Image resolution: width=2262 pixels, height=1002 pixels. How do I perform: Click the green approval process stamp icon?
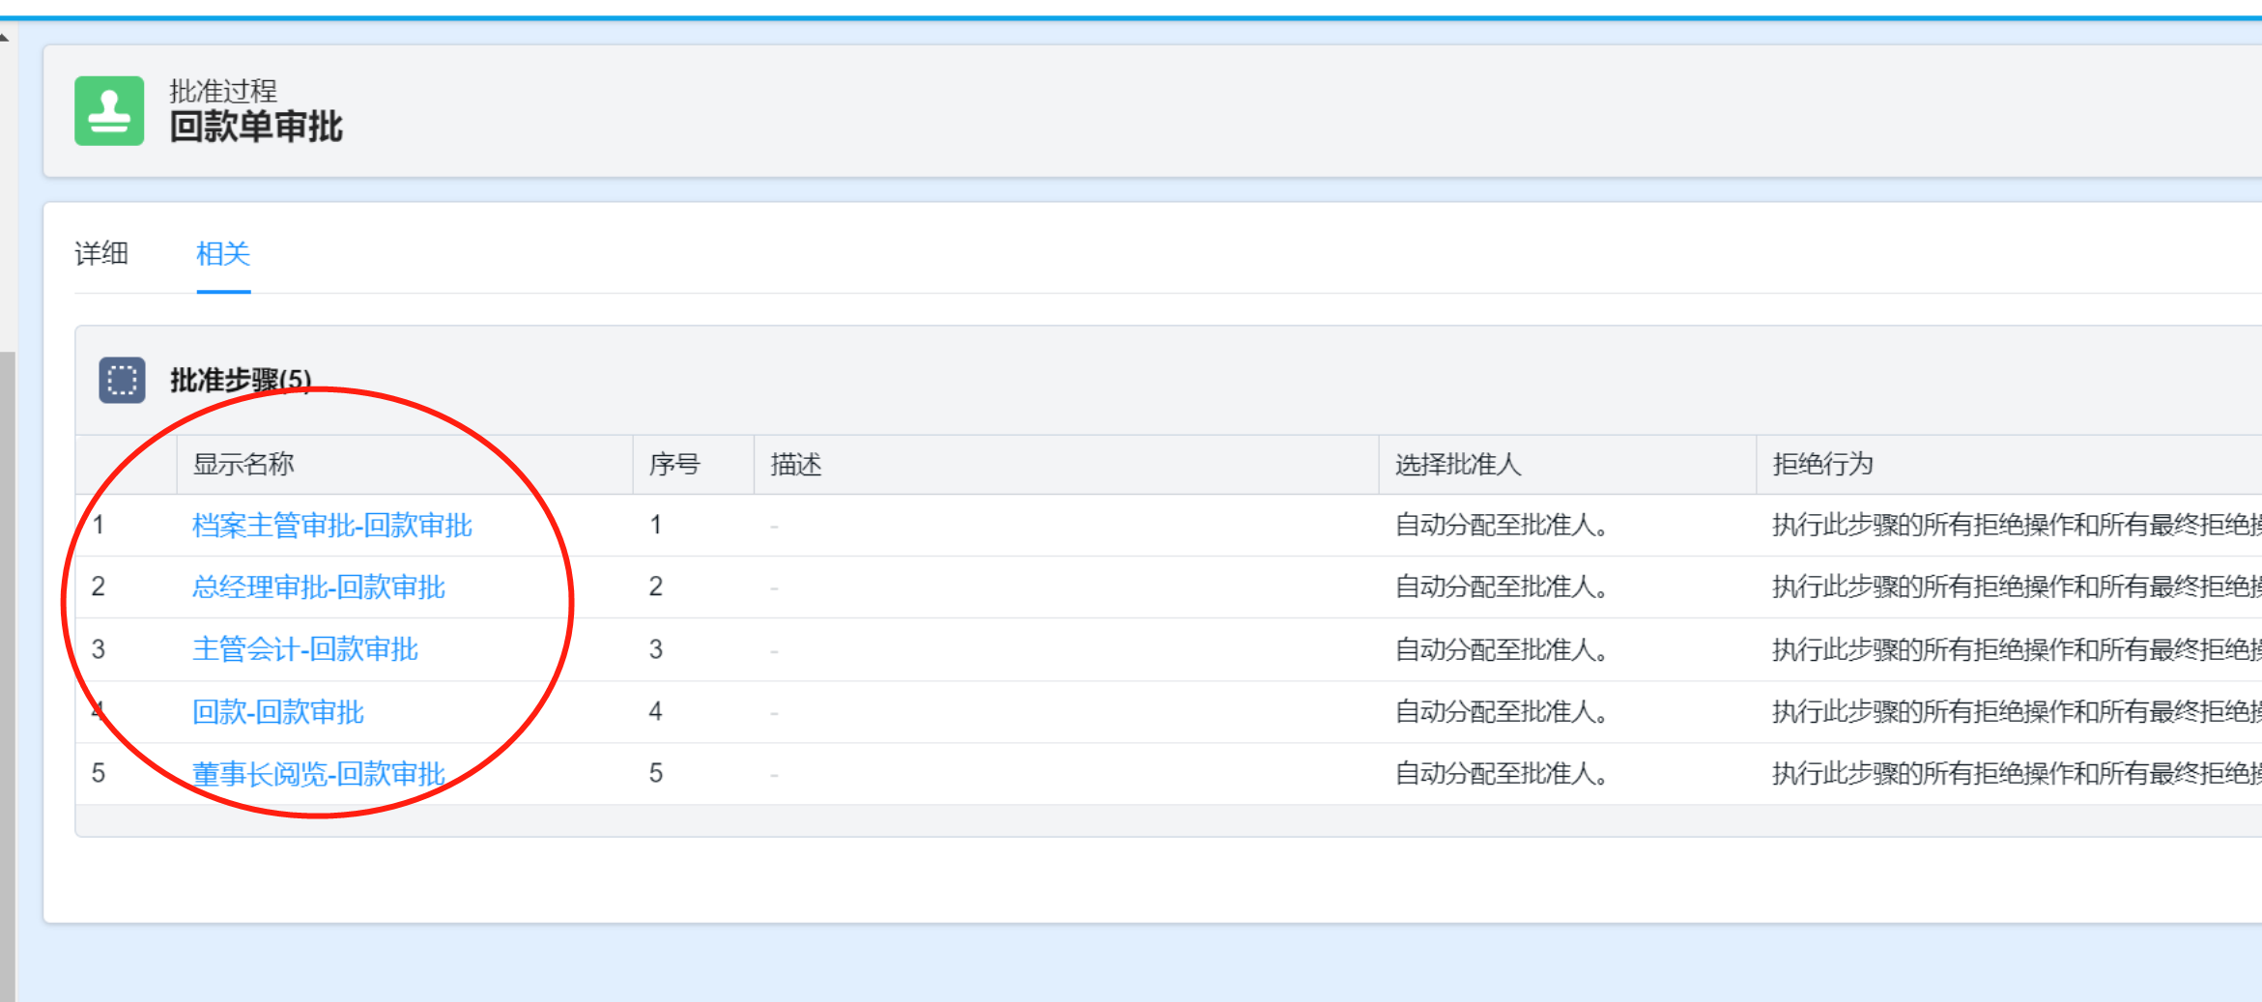109,111
